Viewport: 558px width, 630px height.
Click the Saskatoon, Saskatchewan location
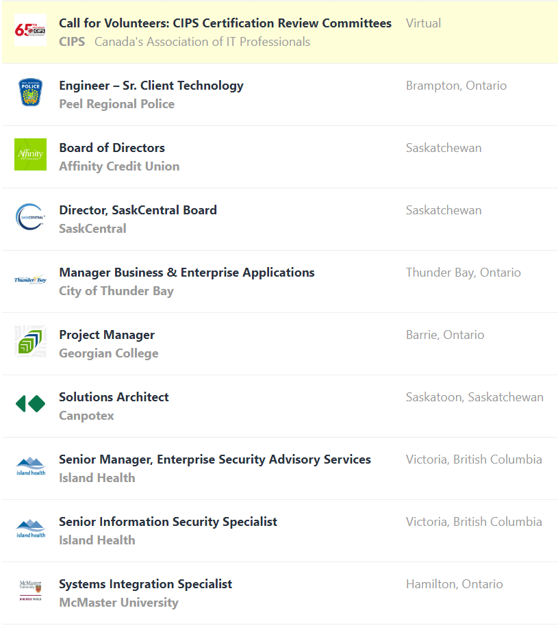point(474,397)
